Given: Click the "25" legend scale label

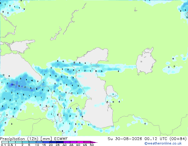Looking at the screenshot, I should pyautogui.click(x=58, y=145).
